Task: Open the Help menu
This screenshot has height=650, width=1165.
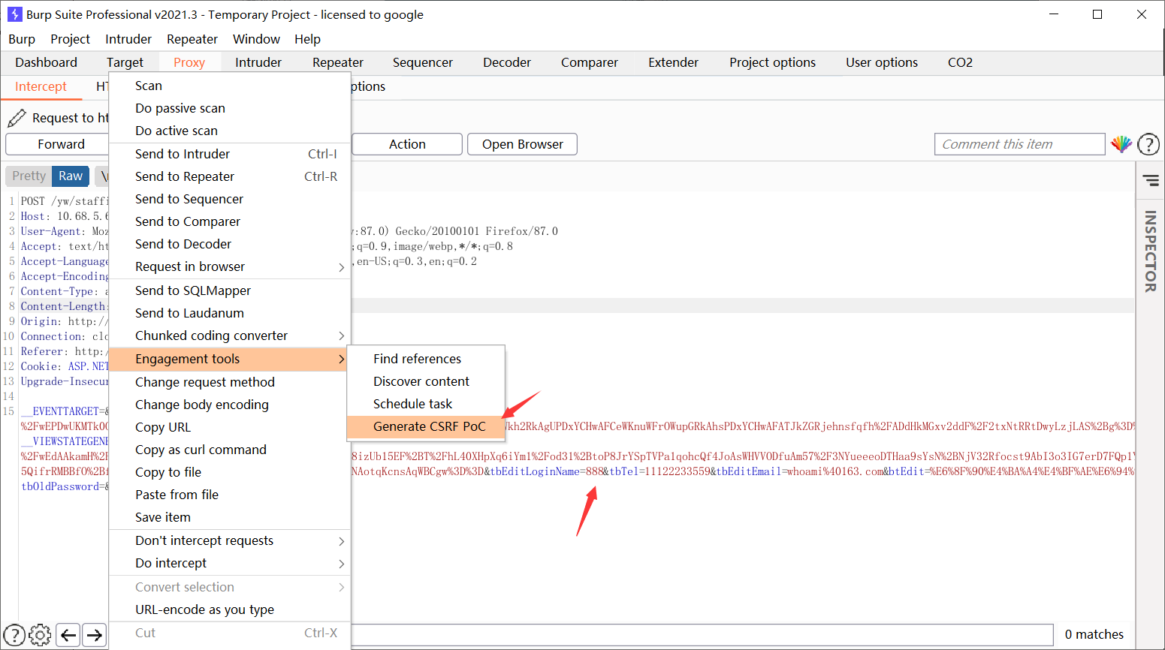Action: (x=307, y=39)
